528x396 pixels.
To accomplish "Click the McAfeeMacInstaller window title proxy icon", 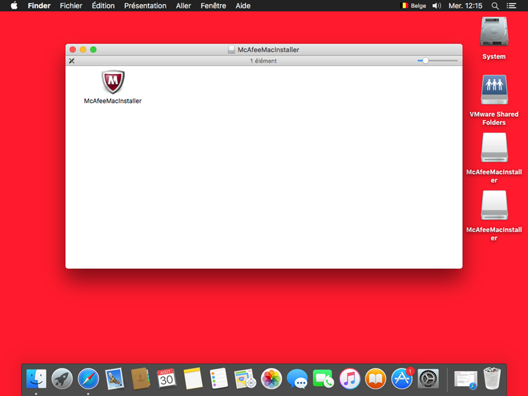I will coord(232,50).
